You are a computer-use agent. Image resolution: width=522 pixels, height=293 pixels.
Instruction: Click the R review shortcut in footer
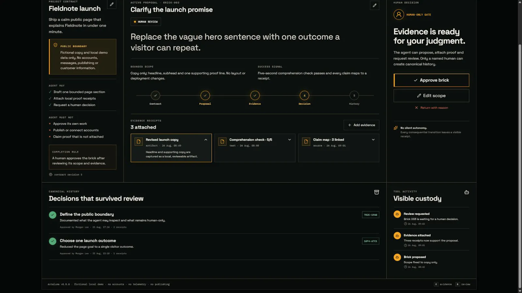click(463, 284)
